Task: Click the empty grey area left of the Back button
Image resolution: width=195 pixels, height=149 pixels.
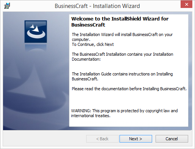Action: (44, 139)
